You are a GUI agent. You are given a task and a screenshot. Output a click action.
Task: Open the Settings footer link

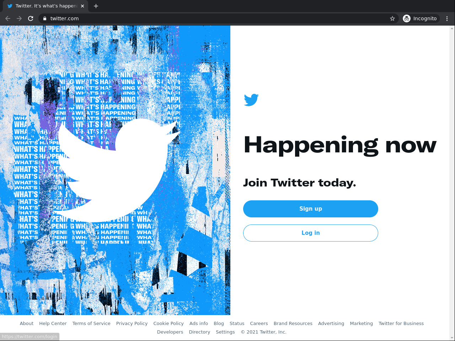coord(225,332)
